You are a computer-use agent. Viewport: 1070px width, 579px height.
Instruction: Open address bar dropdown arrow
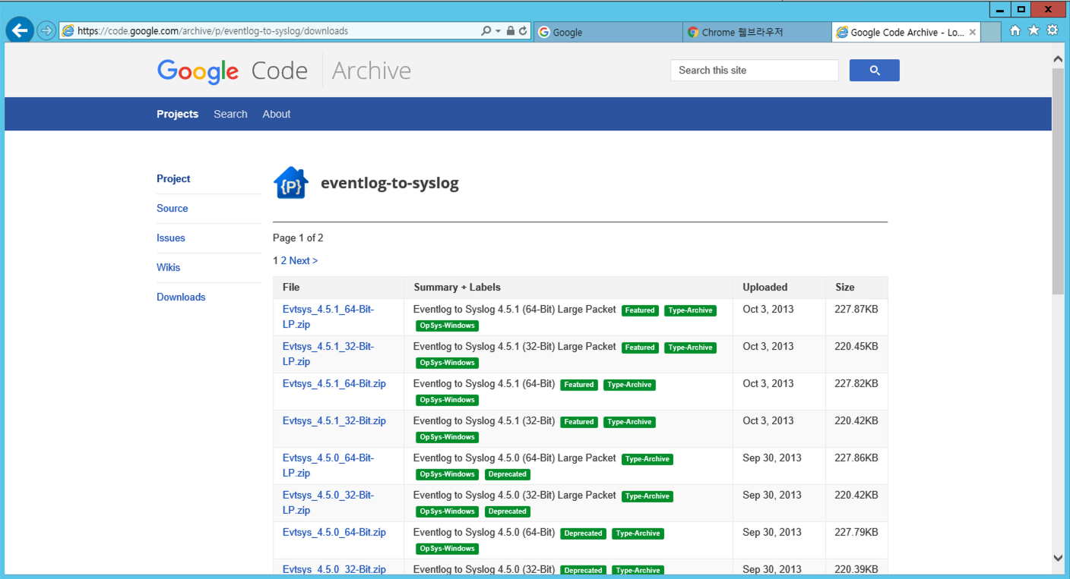[498, 31]
